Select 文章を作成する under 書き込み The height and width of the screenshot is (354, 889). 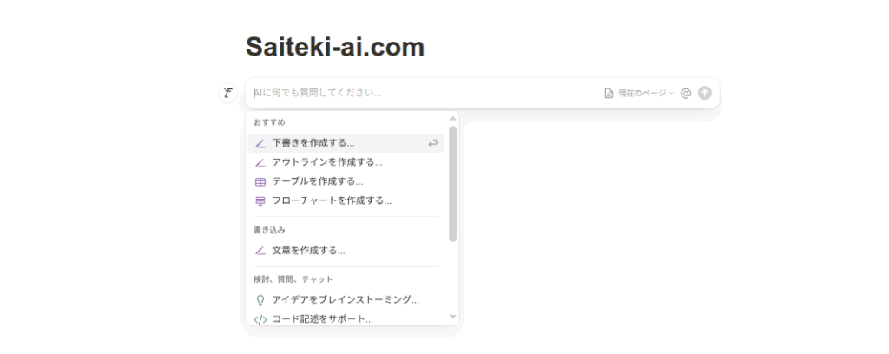pyautogui.click(x=346, y=251)
